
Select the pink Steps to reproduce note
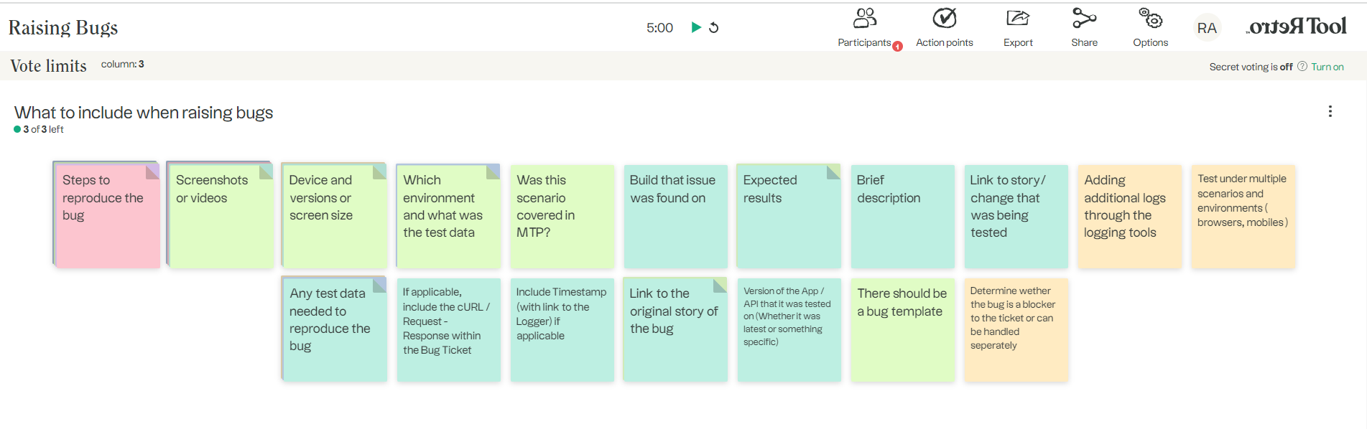(x=107, y=217)
